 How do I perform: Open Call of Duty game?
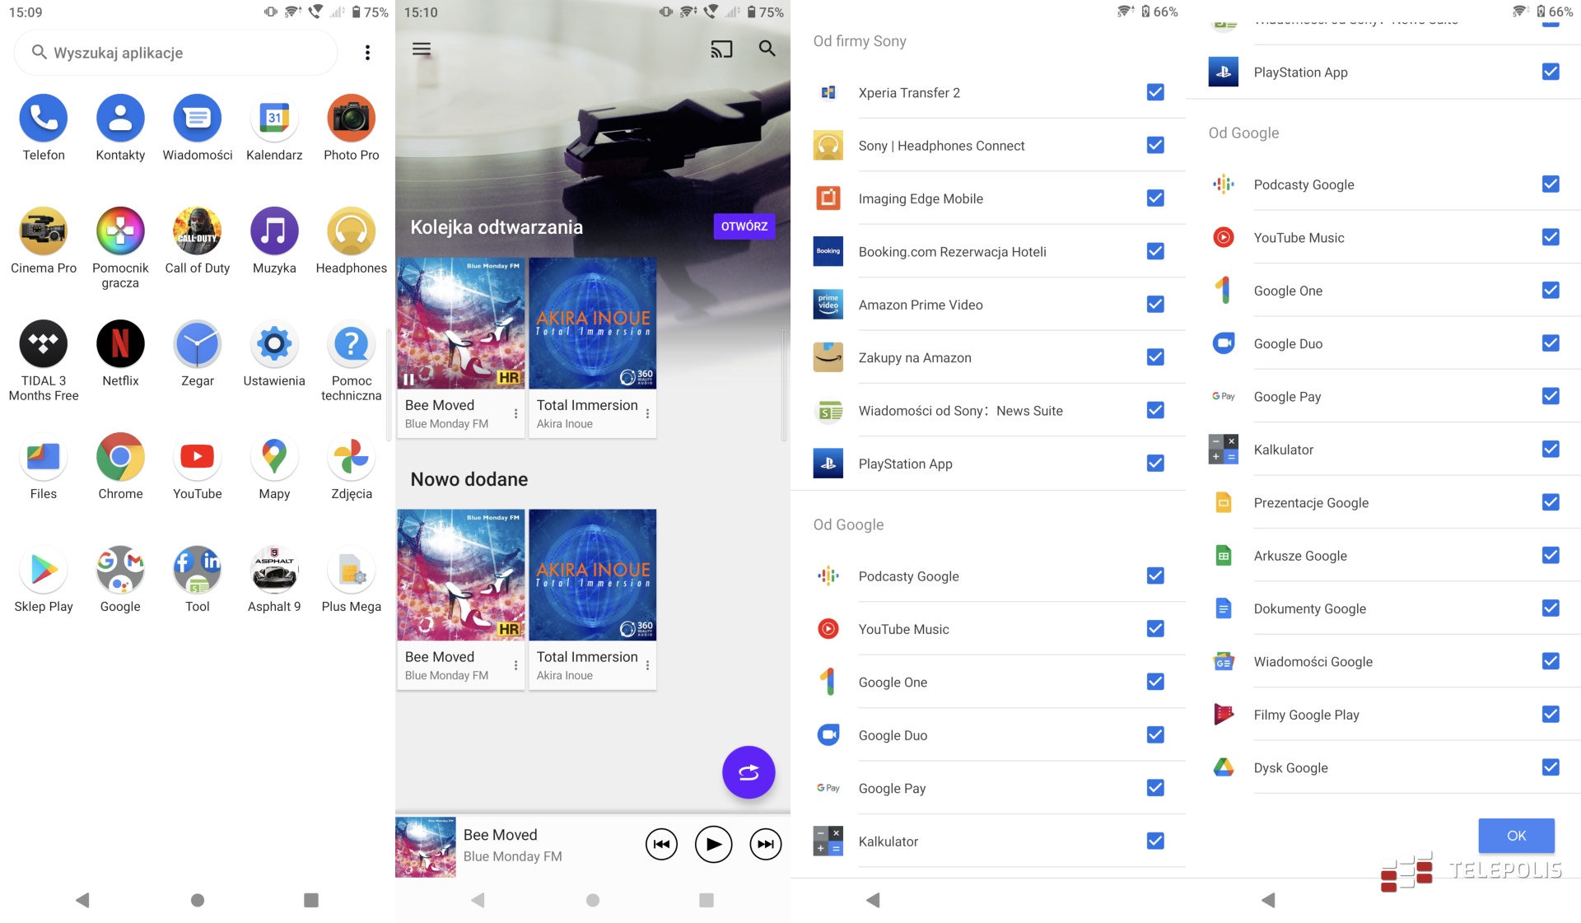[x=197, y=231]
